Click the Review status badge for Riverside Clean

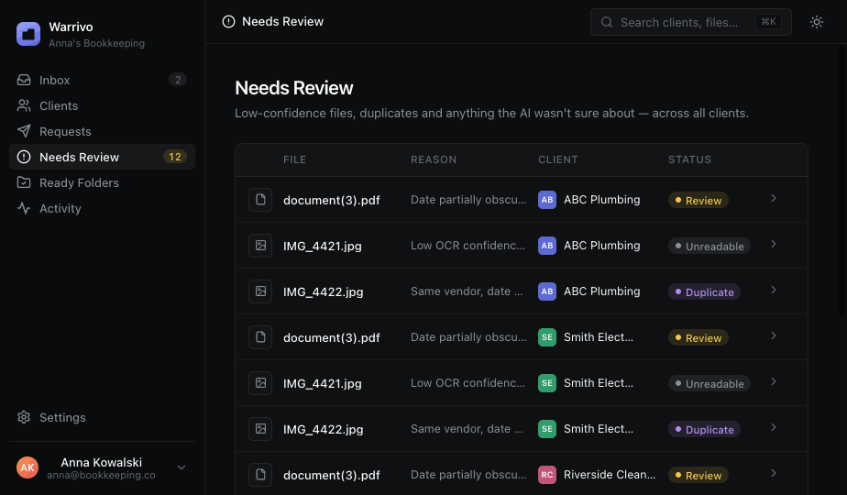click(698, 475)
